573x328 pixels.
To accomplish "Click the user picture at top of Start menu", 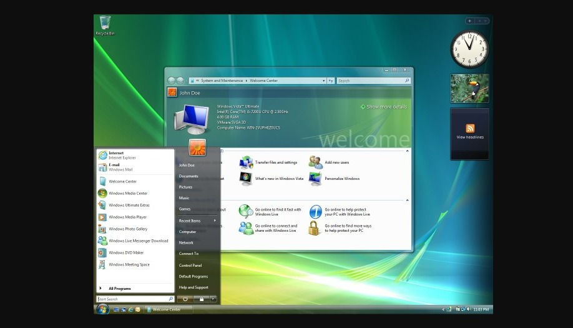I will coord(197,147).
